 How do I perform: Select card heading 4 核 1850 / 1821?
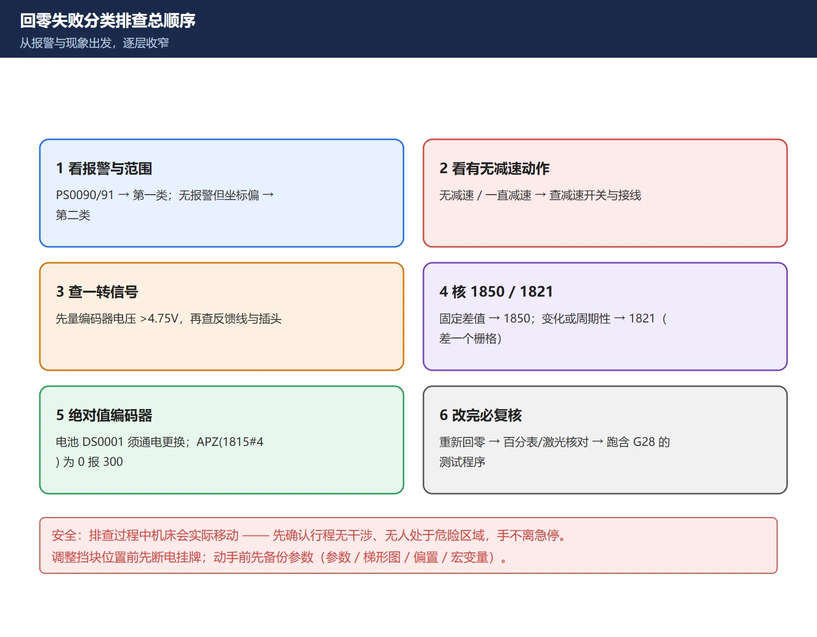pos(496,292)
